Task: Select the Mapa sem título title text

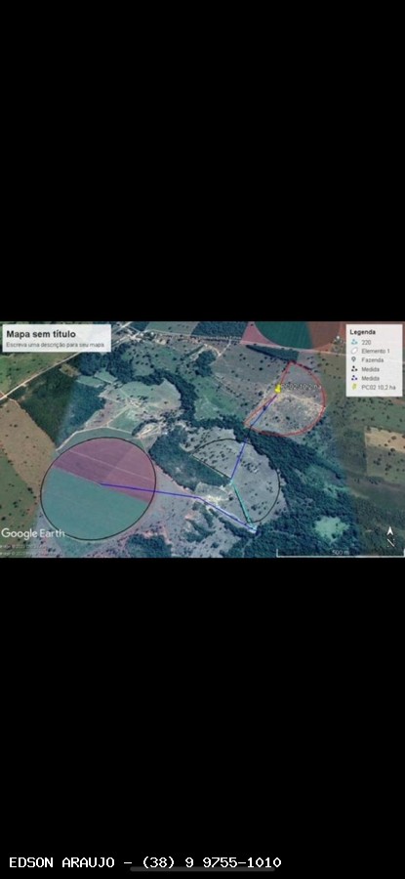Action: (x=41, y=334)
